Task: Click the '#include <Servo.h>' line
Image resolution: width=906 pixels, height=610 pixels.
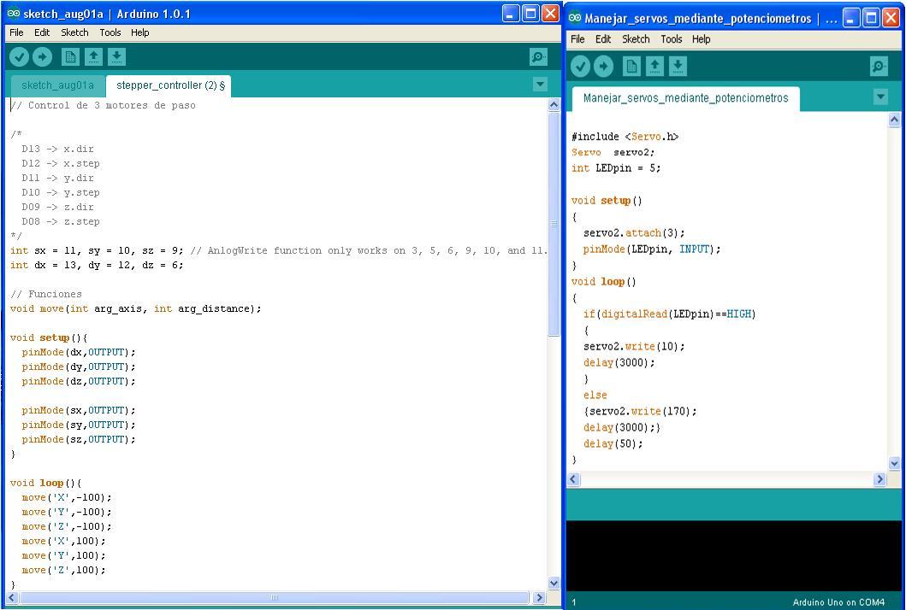Action: tap(625, 136)
